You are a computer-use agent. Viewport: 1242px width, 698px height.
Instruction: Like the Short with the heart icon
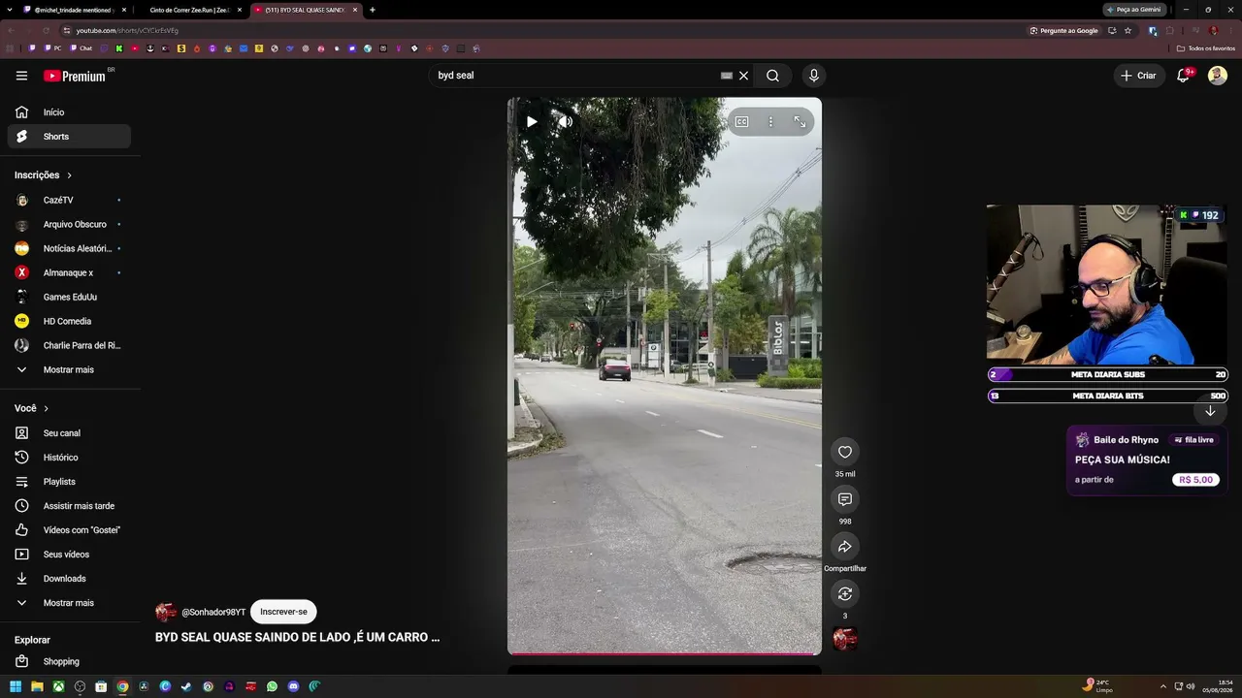click(845, 452)
